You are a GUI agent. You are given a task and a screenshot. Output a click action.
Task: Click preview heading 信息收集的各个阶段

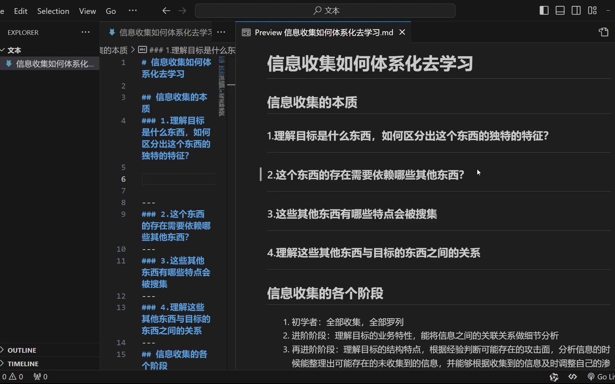[325, 293]
